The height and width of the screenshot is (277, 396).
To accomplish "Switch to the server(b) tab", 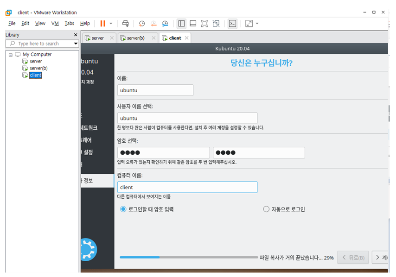I will (x=135, y=38).
